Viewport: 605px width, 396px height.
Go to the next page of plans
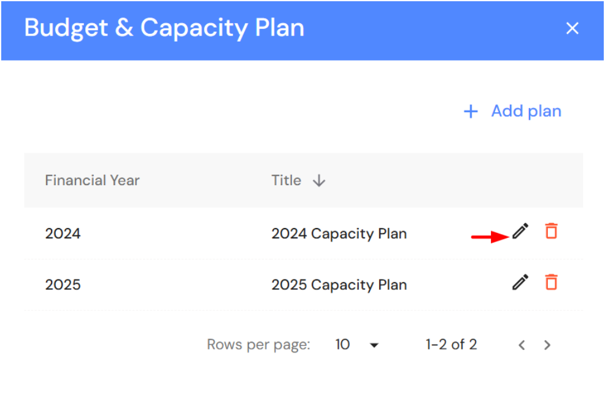pos(547,345)
